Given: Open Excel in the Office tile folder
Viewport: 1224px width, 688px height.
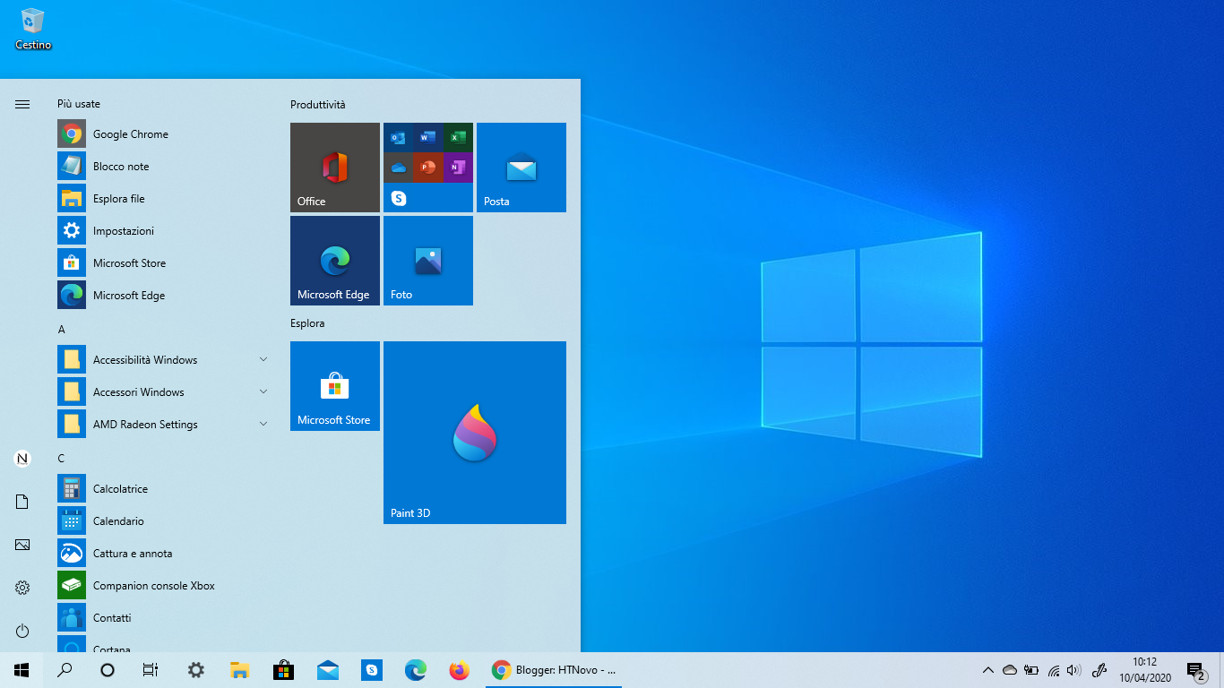Looking at the screenshot, I should pyautogui.click(x=458, y=138).
